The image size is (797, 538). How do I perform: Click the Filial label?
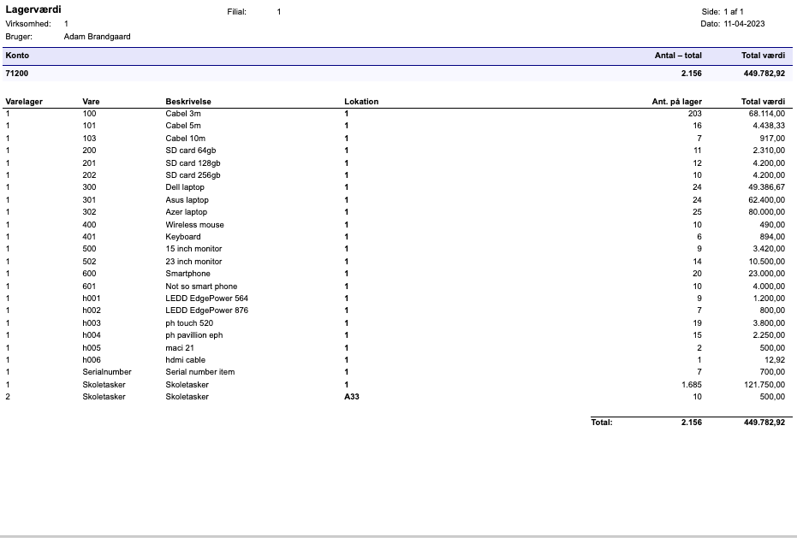coord(237,12)
